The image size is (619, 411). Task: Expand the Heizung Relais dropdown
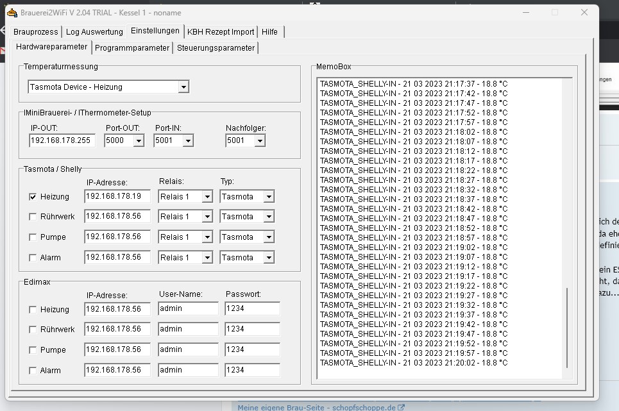click(x=207, y=197)
